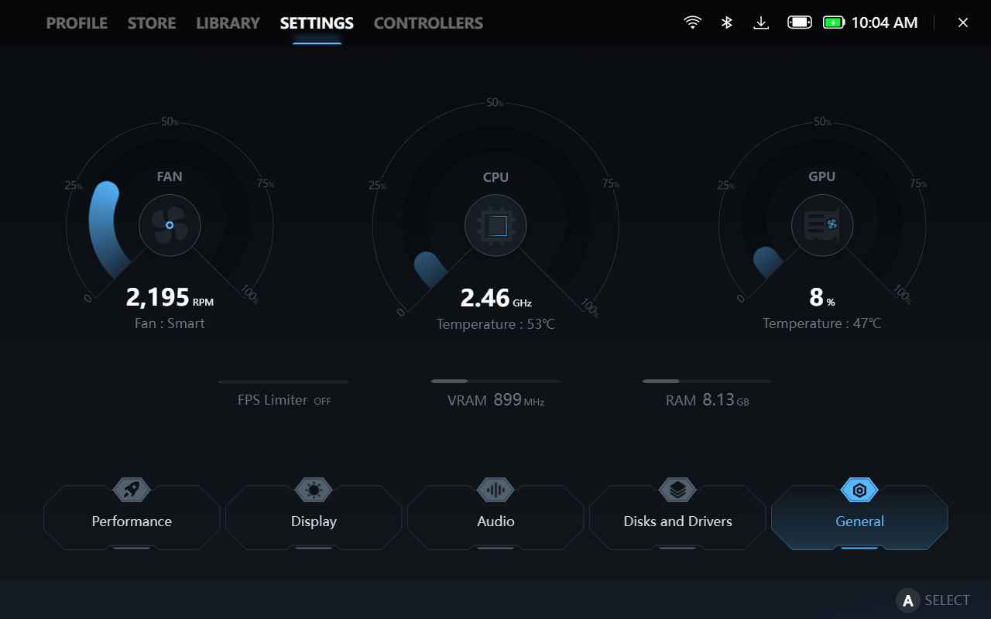Click the GPU graphics card icon
Screen dimensions: 991x619
tap(821, 225)
